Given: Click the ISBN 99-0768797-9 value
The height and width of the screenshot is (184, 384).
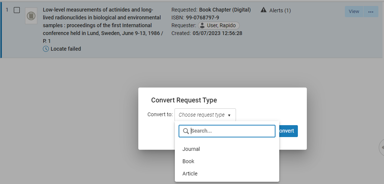Looking at the screenshot, I should [x=202, y=18].
